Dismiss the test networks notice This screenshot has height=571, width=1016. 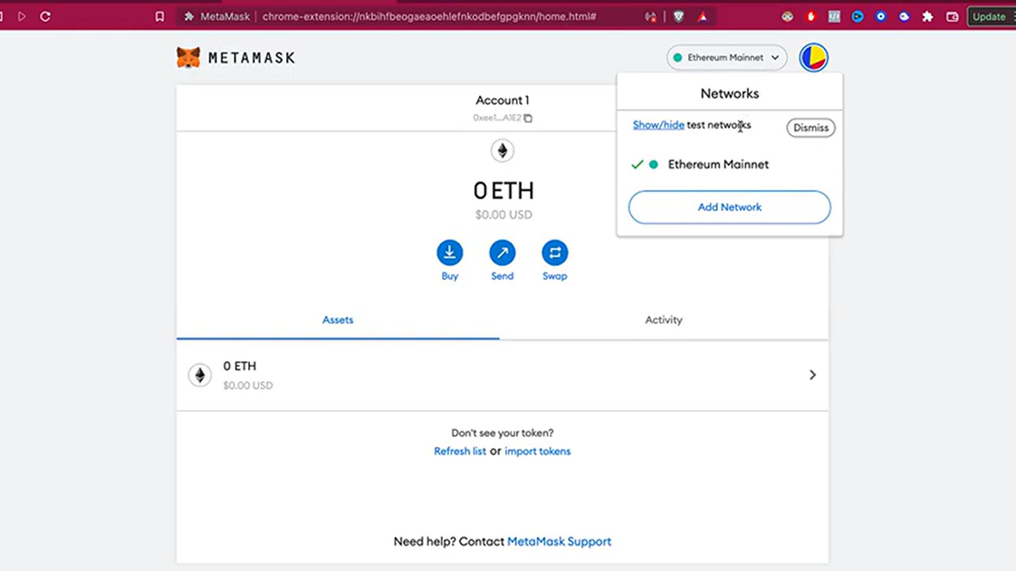(811, 128)
